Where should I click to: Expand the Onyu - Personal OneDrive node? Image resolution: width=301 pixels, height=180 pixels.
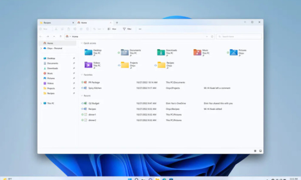[41, 48]
